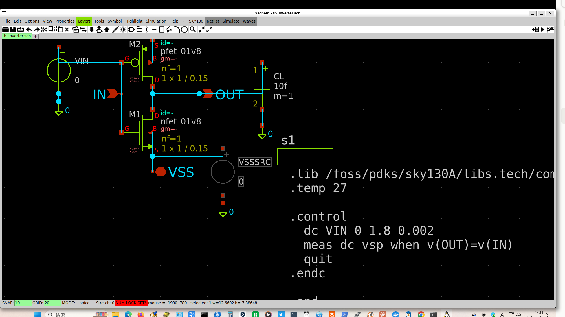Screen dimensions: 565x317
Task: Click the Insert symbol gate icon
Action: click(131, 30)
